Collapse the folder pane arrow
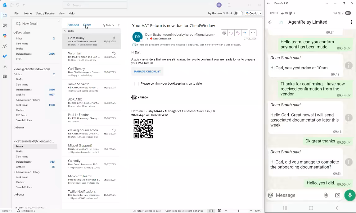The image size is (356, 213). (x=59, y=21)
